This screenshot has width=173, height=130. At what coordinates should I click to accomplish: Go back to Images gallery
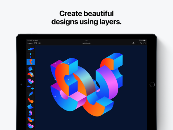(x=30, y=43)
